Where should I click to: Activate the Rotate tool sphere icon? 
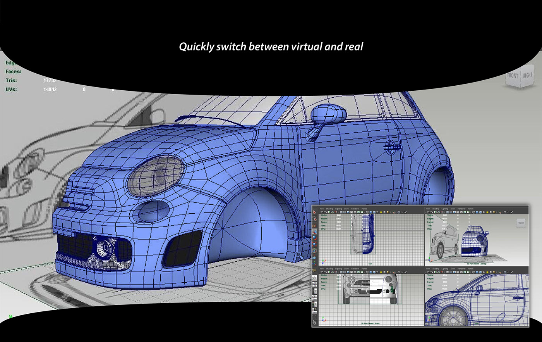tap(314, 238)
